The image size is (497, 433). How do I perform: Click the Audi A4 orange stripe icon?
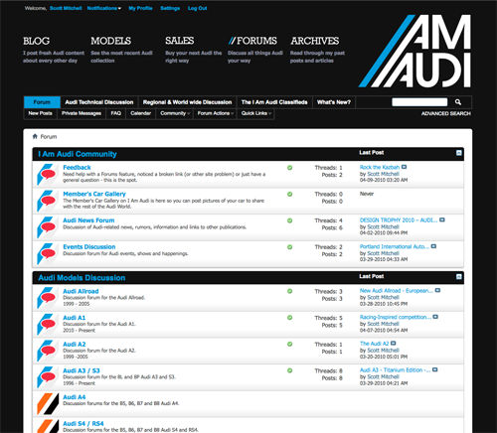(x=48, y=404)
